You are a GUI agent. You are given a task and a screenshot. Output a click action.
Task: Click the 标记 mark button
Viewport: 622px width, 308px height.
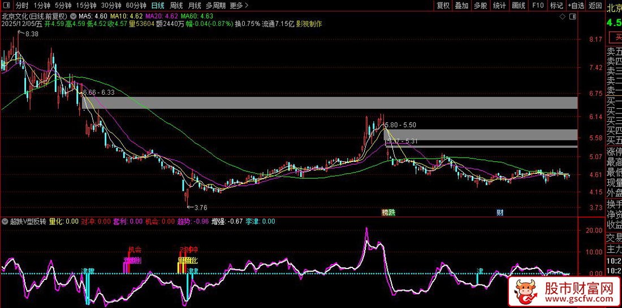(x=556, y=6)
